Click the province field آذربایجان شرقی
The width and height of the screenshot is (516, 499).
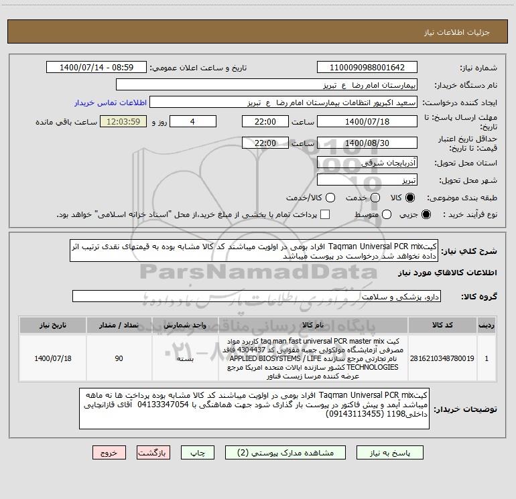(367, 163)
